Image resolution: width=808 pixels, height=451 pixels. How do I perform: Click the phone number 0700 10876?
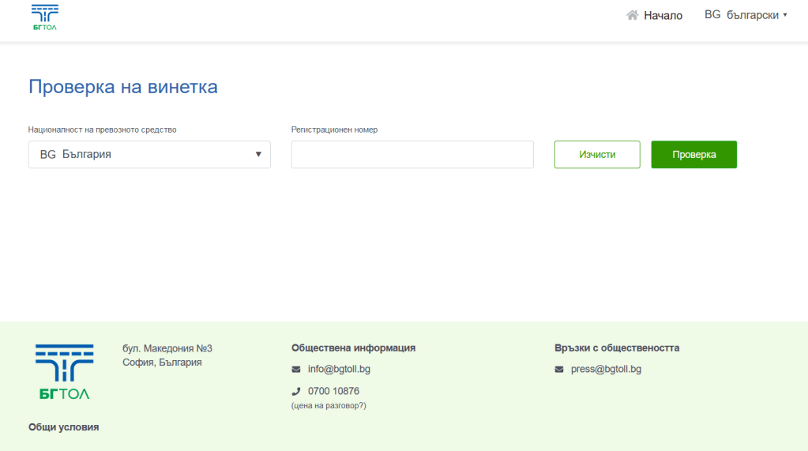(333, 391)
